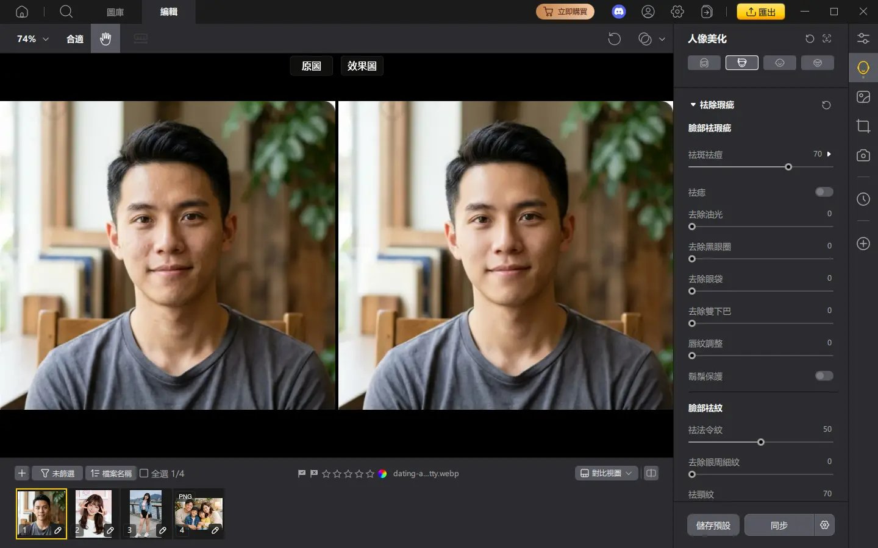This screenshot has height=548, width=878.
Task: Open the zoom level 74% dropdown
Action: pos(29,38)
